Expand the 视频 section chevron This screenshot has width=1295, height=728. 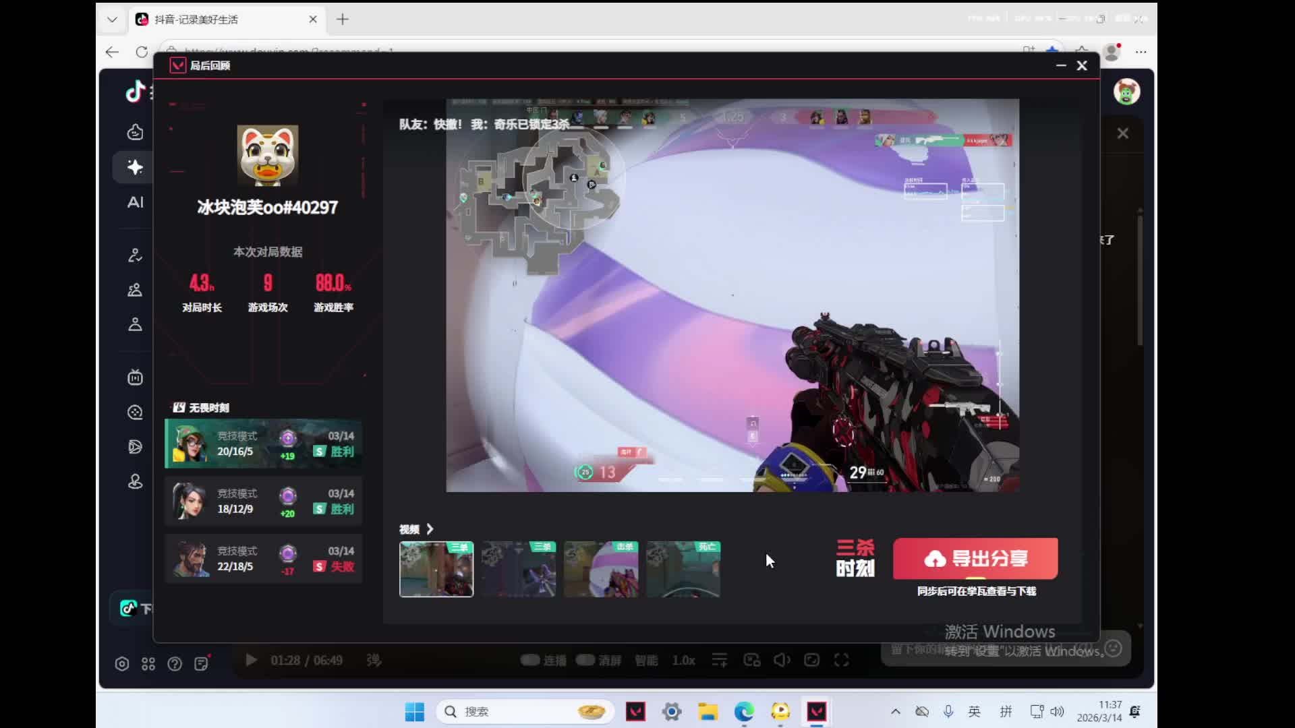coord(430,529)
